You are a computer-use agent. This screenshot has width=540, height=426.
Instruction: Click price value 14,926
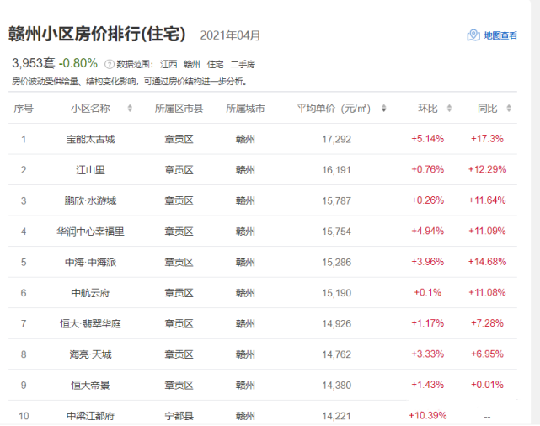[336, 324]
